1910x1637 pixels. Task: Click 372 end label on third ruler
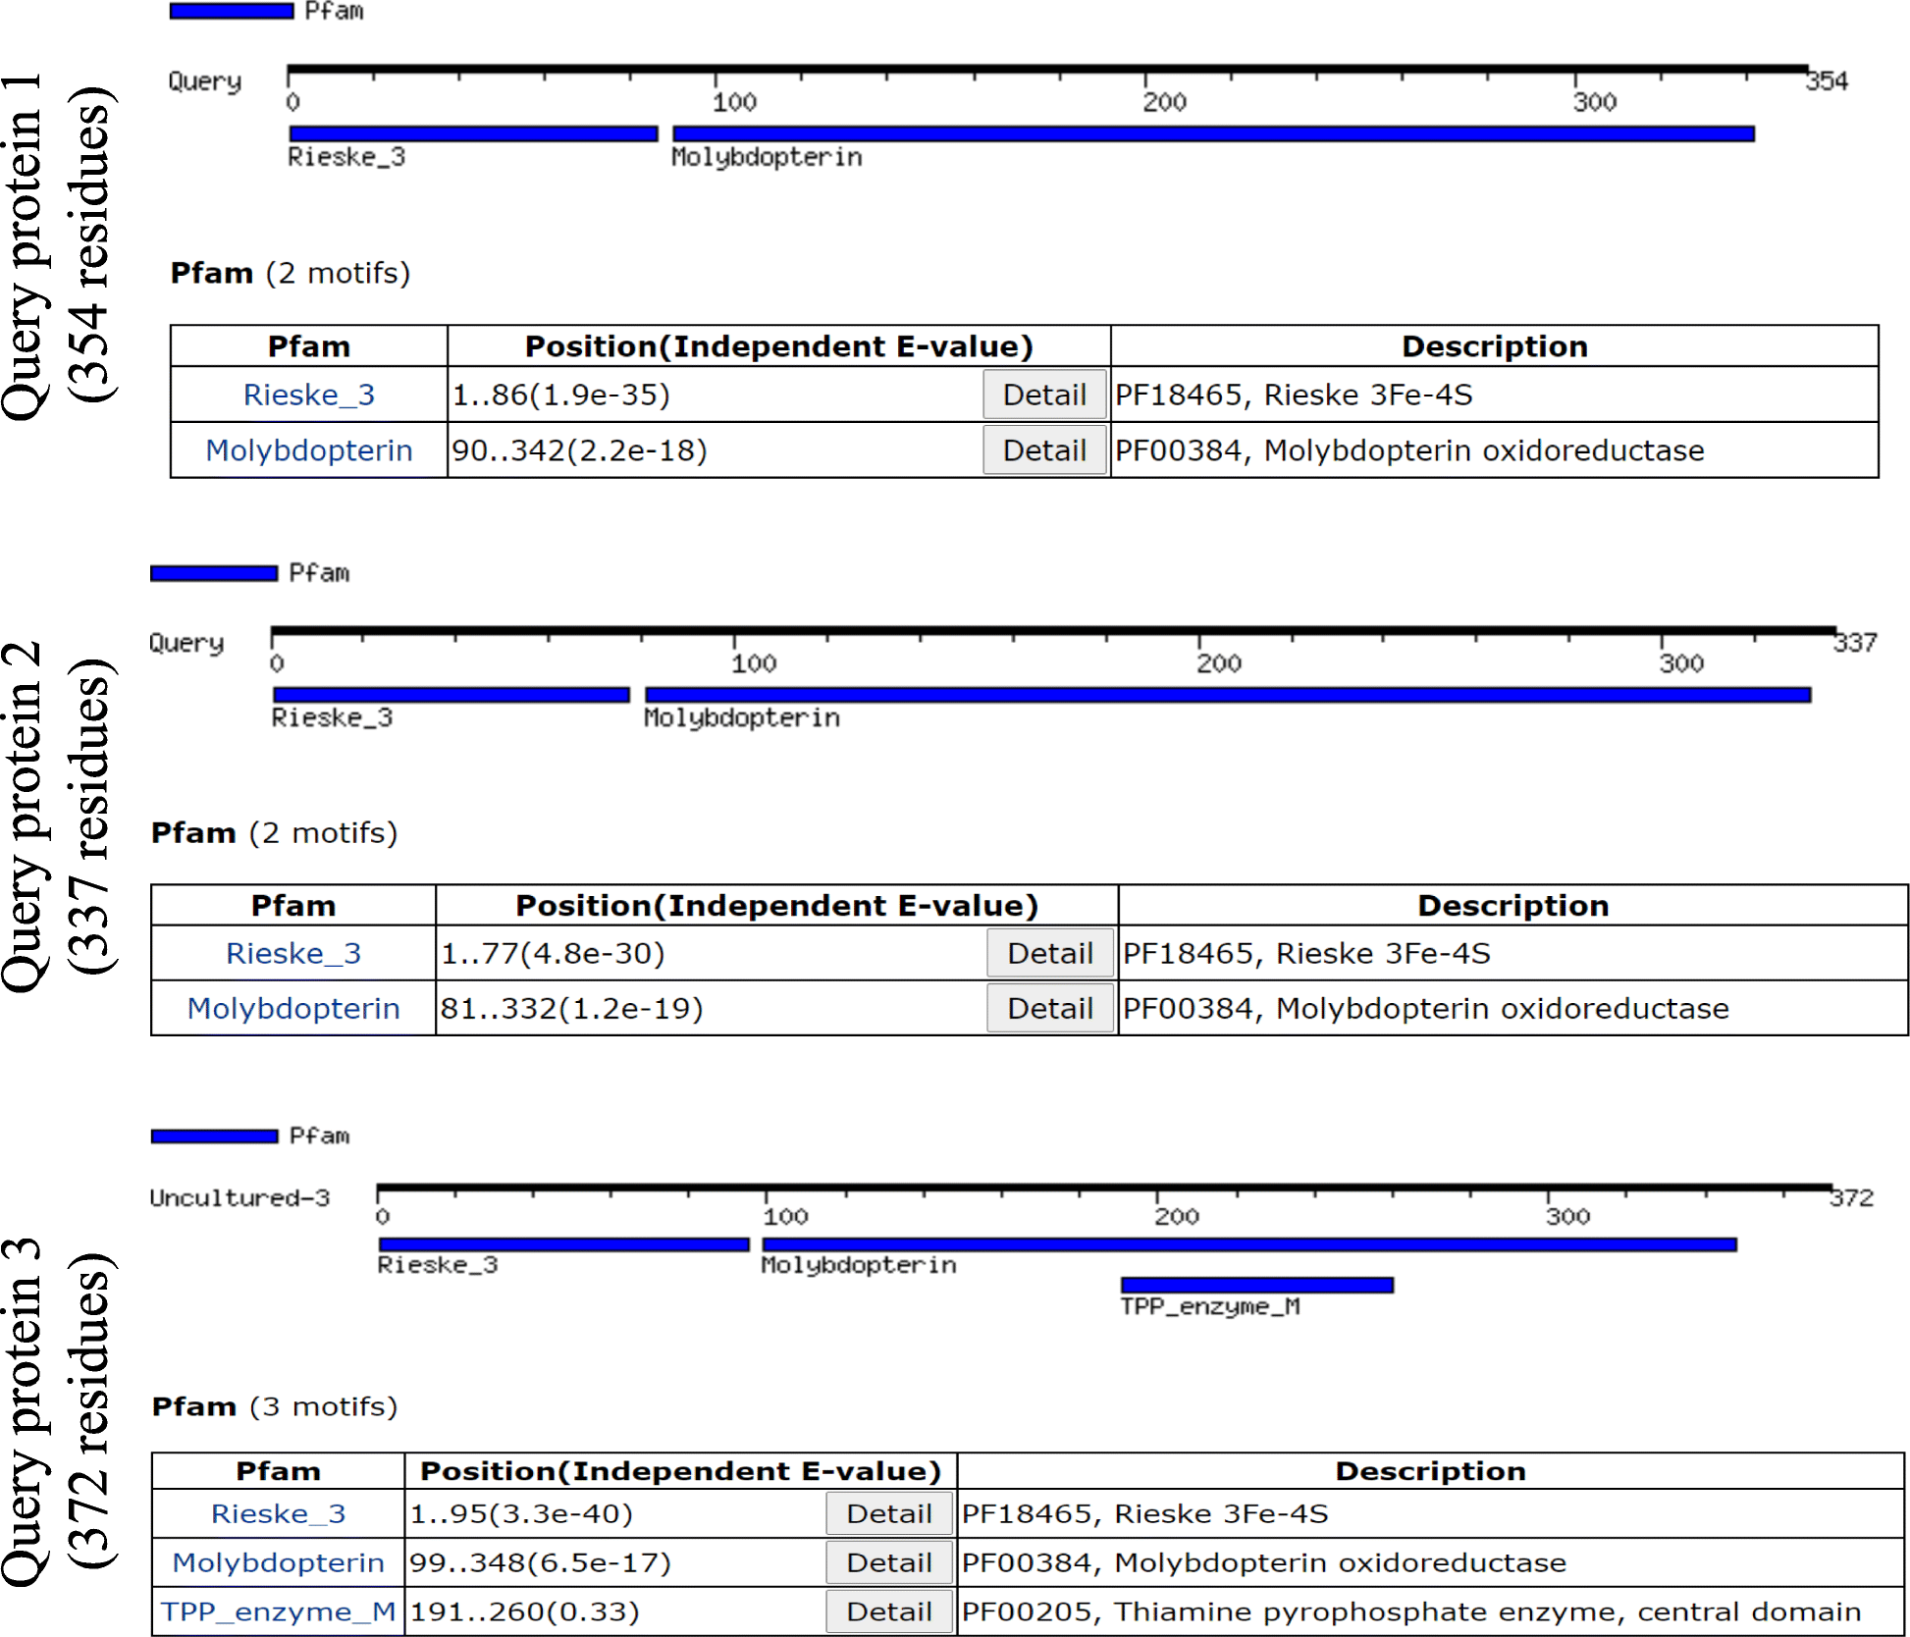point(1852,1197)
